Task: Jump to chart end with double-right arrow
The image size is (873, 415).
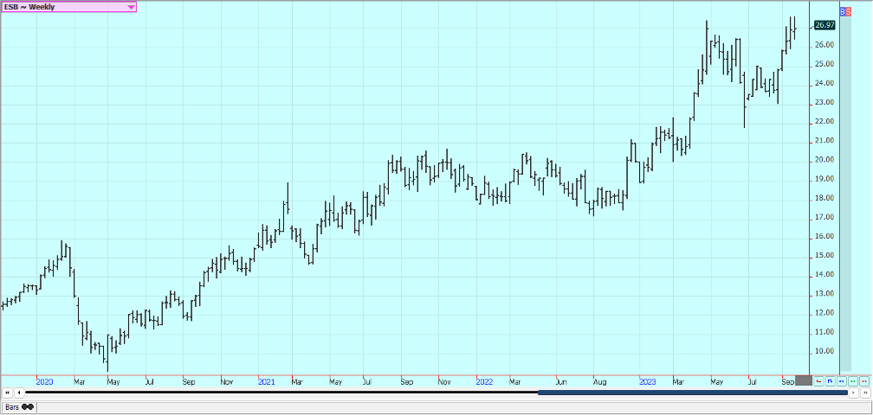Action: (864, 393)
